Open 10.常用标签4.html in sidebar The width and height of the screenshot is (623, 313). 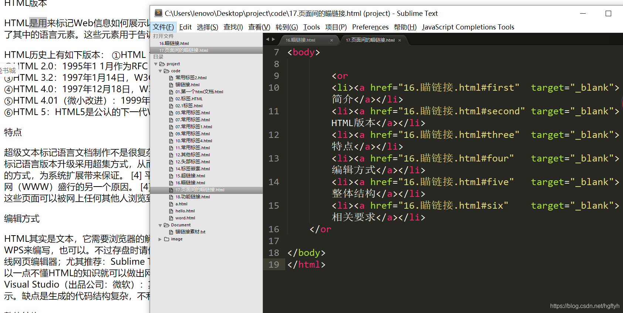tap(194, 141)
